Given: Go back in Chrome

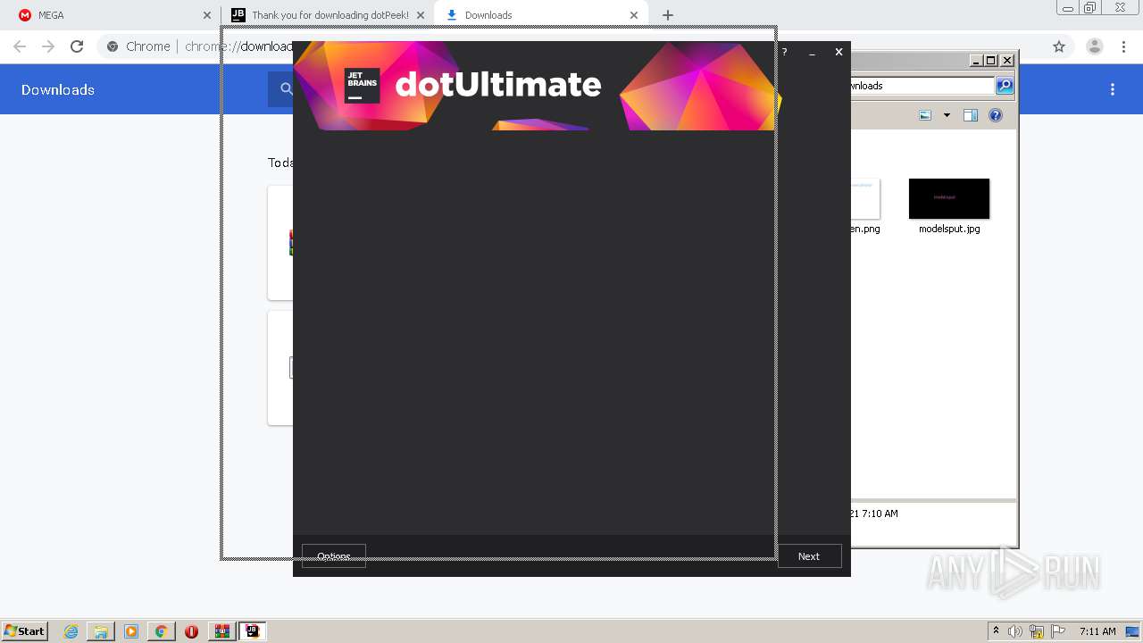Looking at the screenshot, I should [x=20, y=46].
